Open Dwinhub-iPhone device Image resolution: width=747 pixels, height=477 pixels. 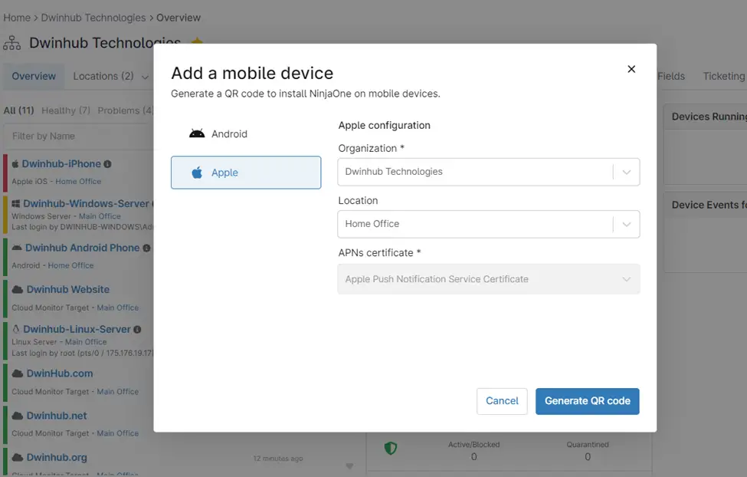coord(61,164)
